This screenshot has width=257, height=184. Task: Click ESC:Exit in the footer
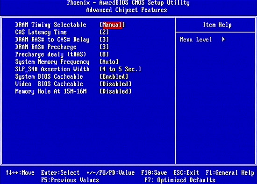(x=186, y=173)
